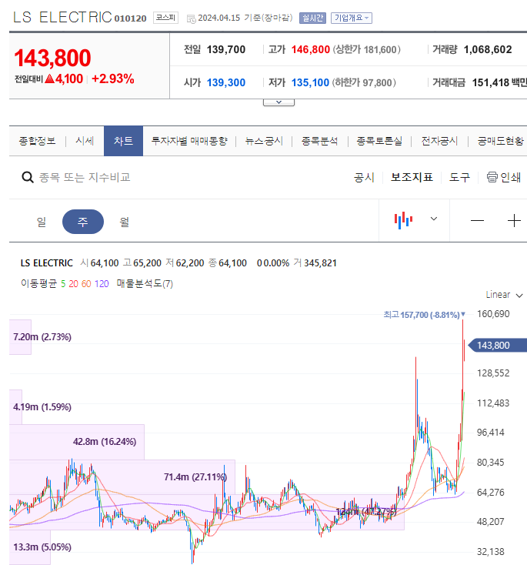Click the 공시 chart option
527x565 pixels.
364,177
